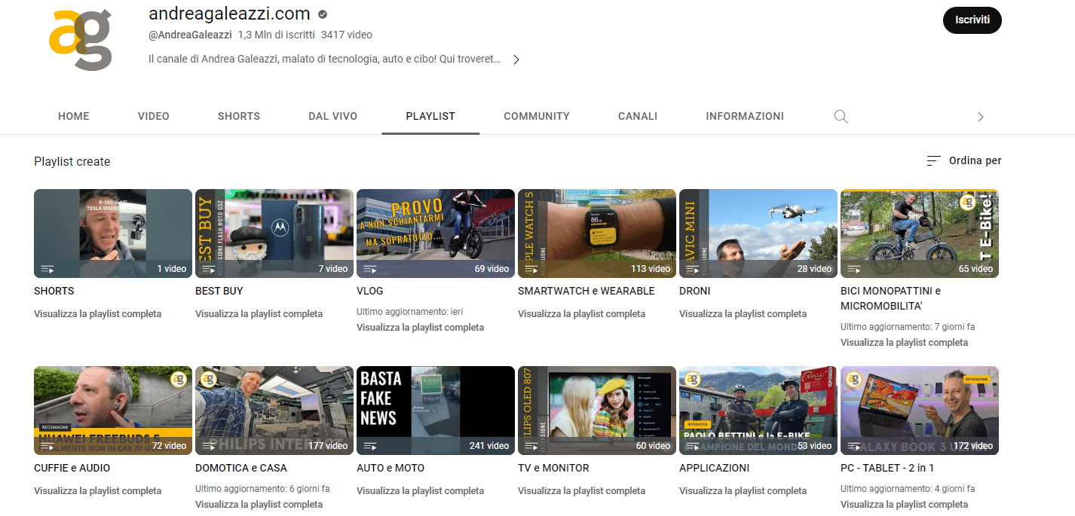Click BICI MONOPATTINI e MICROMOBILITA' title

click(890, 298)
